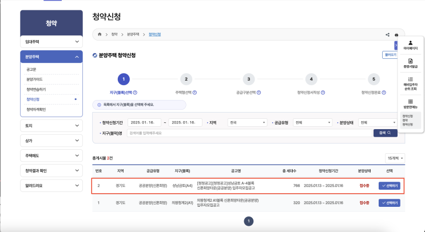This screenshot has width=425, height=232.
Task: Expand the 상가 sidebar menu
Action: pos(51,141)
